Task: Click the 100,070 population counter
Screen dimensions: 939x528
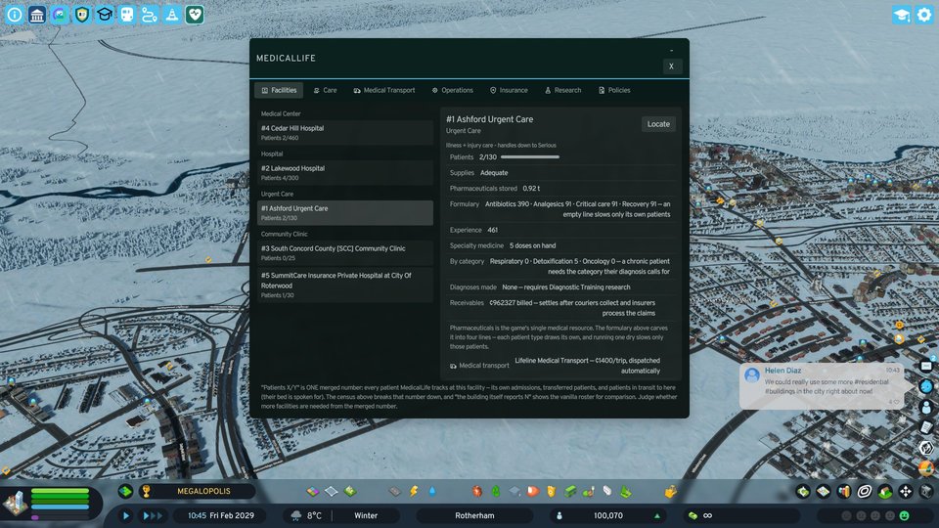Action: (x=608, y=515)
